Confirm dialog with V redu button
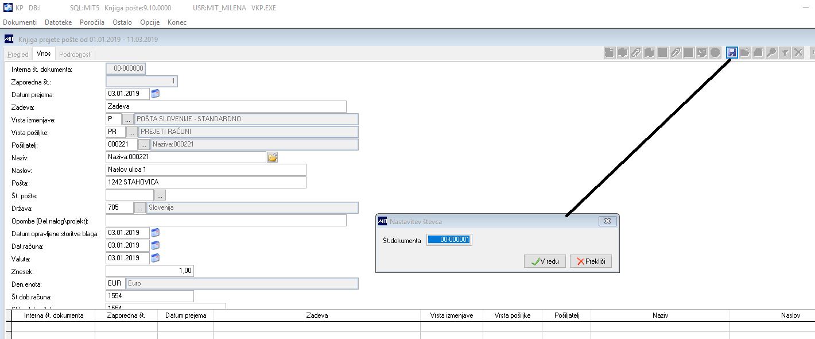 [x=545, y=261]
